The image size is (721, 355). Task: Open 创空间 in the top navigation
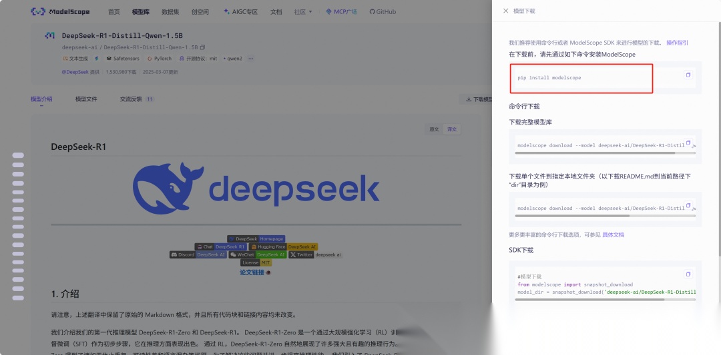pos(200,12)
